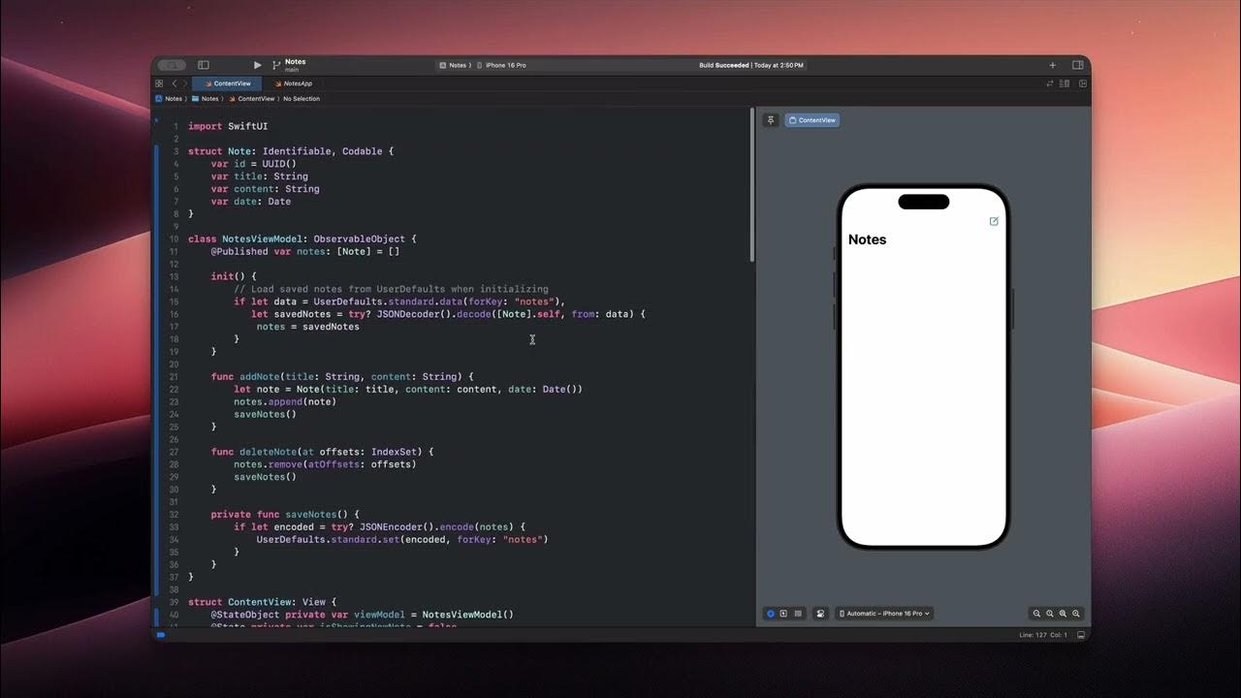This screenshot has height=698, width=1241.
Task: Add to library with plus button
Action: coord(1053,65)
